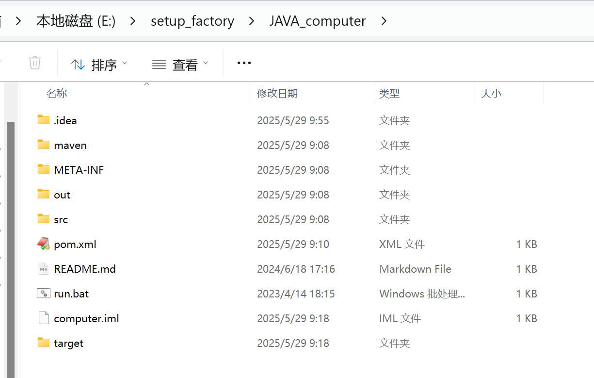The image size is (594, 378).
Task: Open the 查看 view dropdown
Action: coord(180,63)
